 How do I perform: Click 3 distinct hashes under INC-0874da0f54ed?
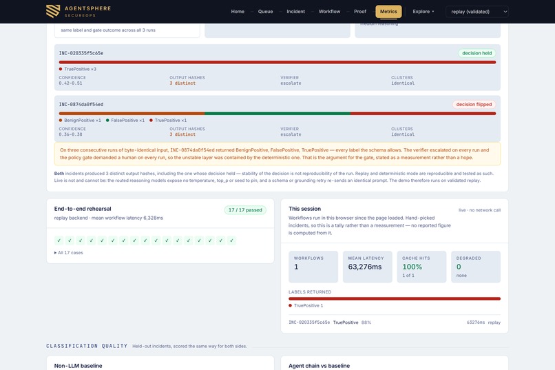click(182, 134)
